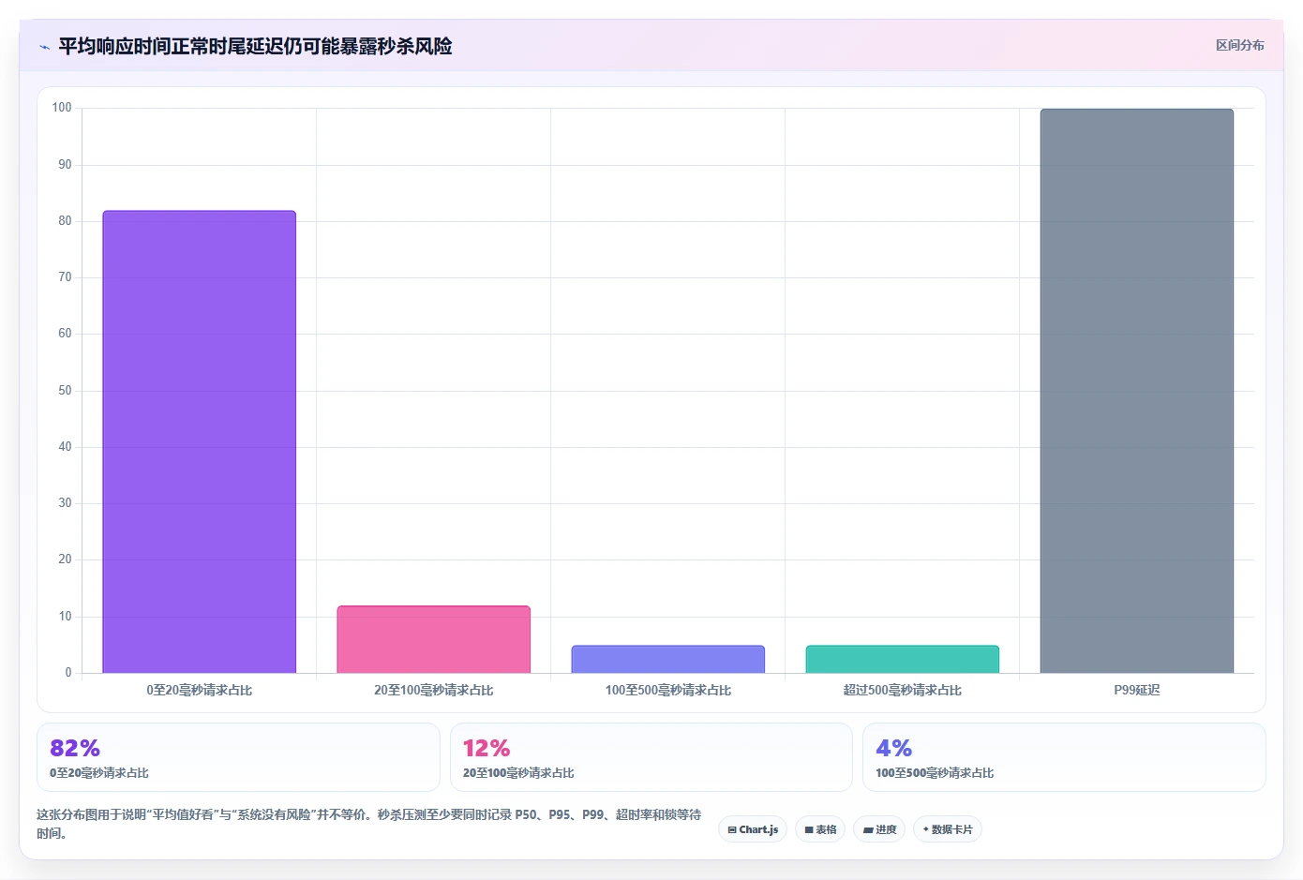The image size is (1303, 880).
Task: Select the 进度 tag chip
Action: coord(879,829)
